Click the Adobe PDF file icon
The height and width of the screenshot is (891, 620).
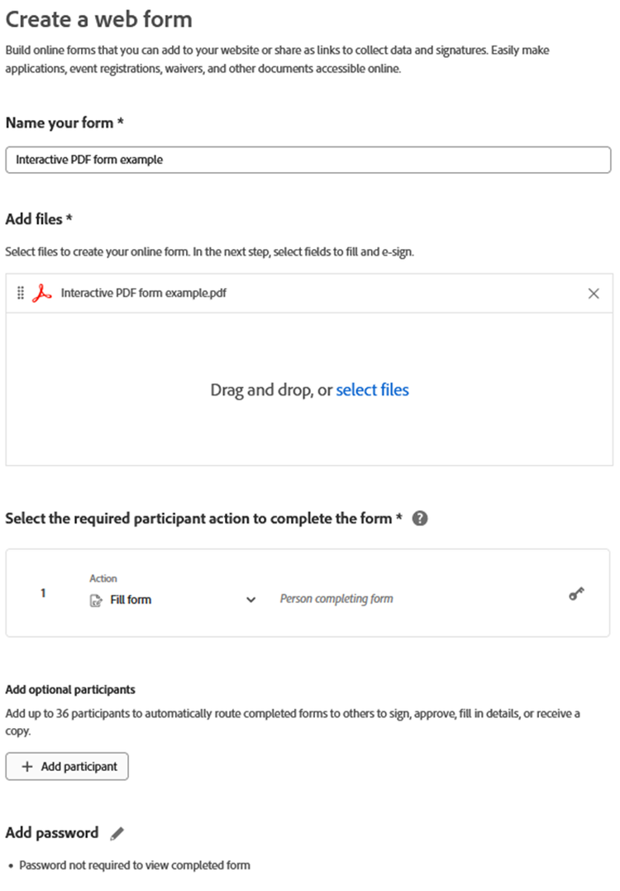(41, 294)
